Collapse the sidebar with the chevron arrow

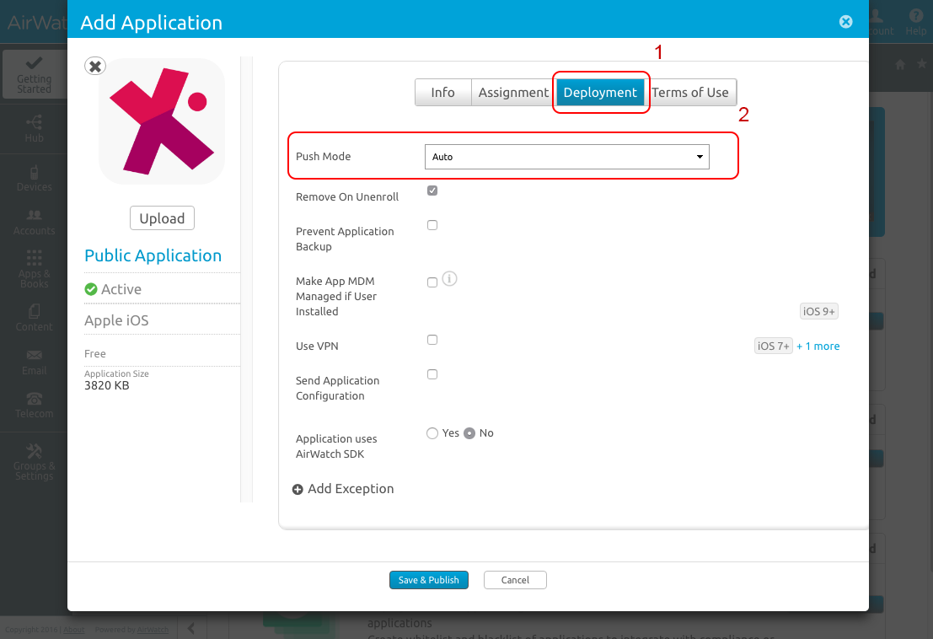click(191, 628)
